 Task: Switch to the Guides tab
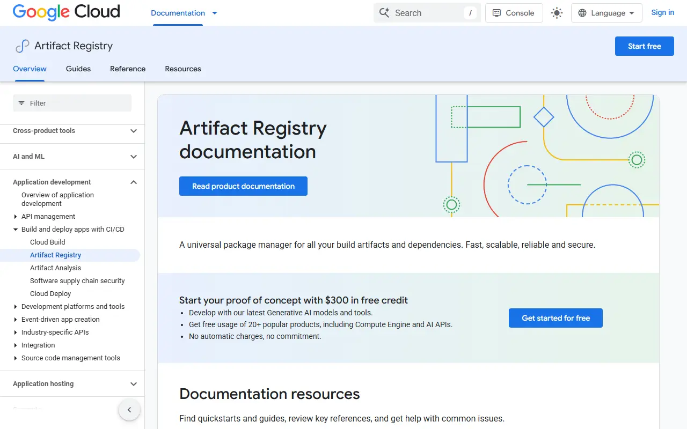[78, 69]
